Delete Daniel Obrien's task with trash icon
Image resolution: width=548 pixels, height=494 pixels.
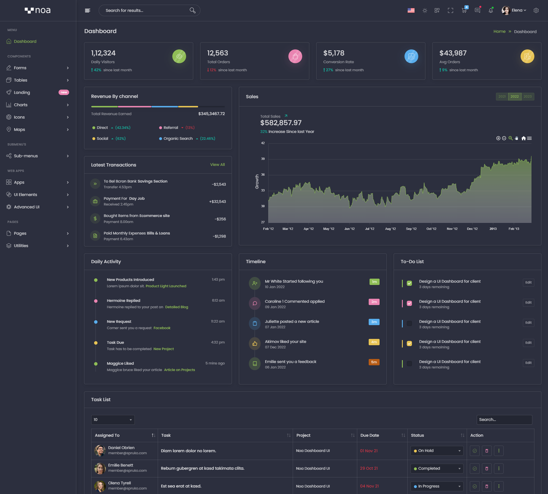pos(486,451)
